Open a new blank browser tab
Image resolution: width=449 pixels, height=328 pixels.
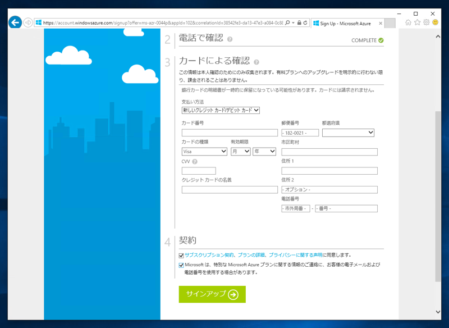pyautogui.click(x=390, y=24)
